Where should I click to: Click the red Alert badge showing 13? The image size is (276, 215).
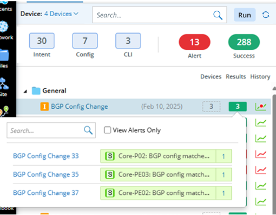194,42
